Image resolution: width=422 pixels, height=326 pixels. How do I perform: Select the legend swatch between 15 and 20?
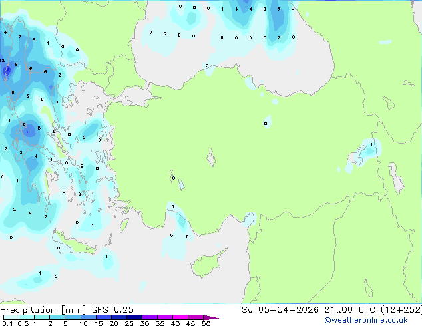click(x=104, y=317)
